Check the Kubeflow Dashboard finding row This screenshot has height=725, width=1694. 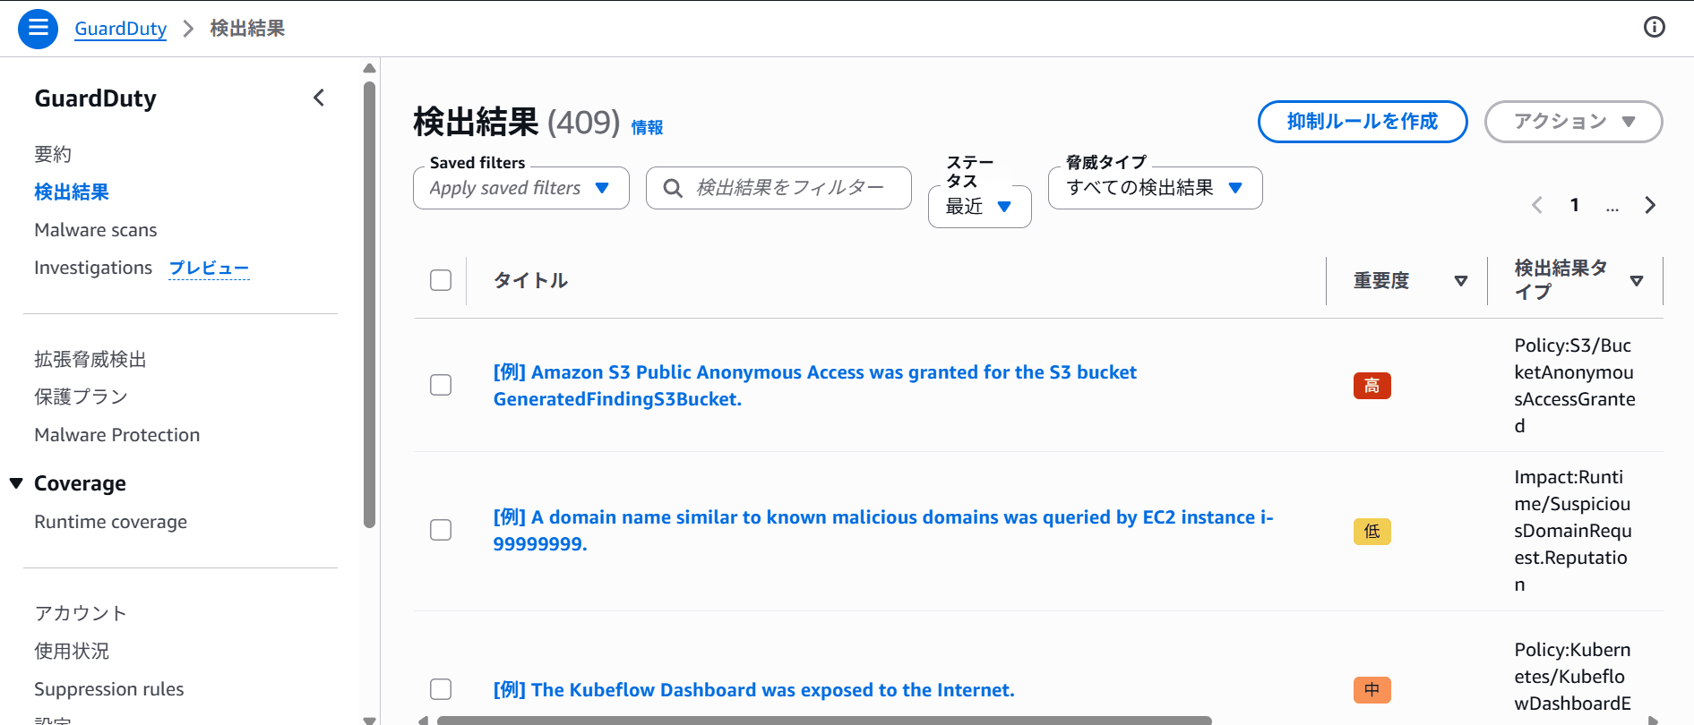click(441, 689)
